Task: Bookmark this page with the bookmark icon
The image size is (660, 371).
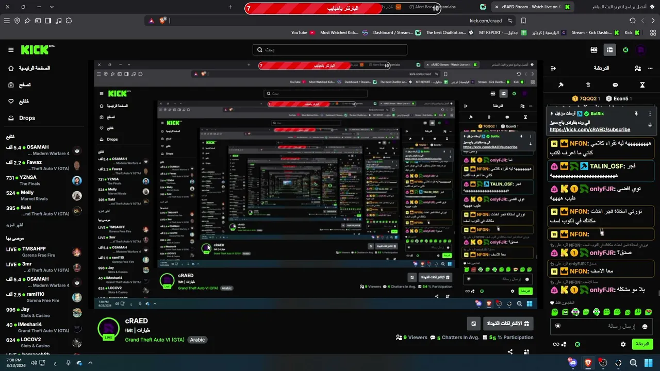Action: coord(523,21)
